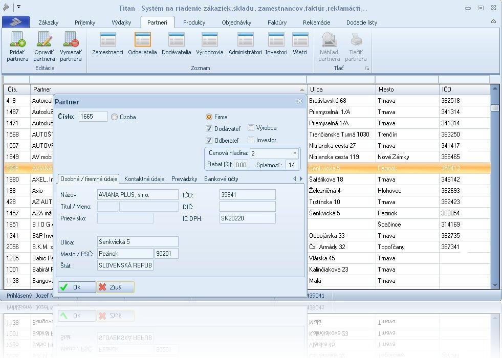
Task: Select the Osoba radio button
Action: point(114,117)
